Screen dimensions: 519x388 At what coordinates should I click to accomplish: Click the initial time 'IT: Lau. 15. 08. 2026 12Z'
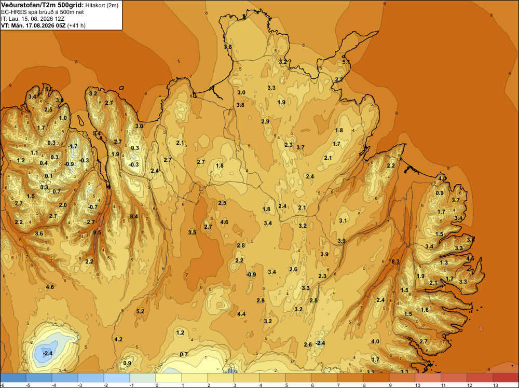(x=33, y=19)
